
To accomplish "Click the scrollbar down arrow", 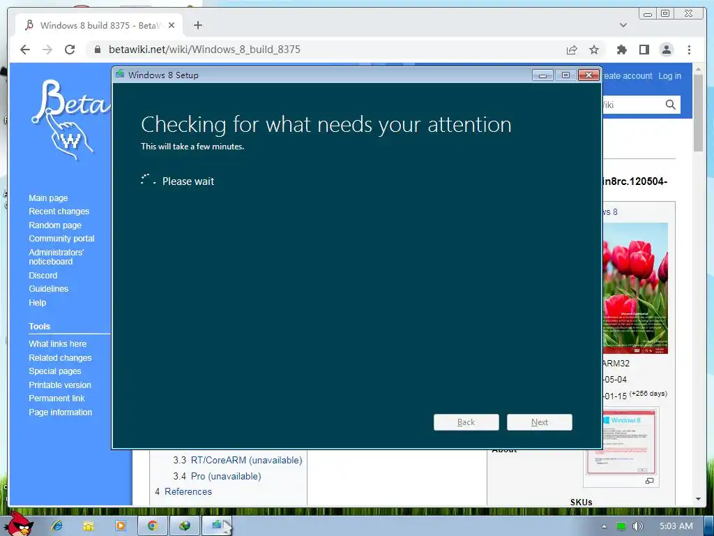I will click(699, 500).
